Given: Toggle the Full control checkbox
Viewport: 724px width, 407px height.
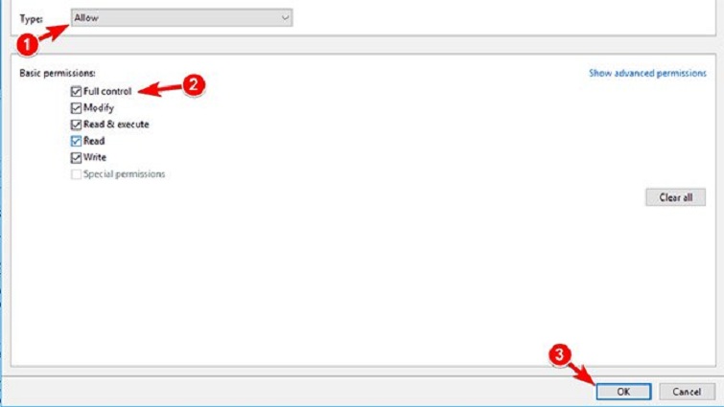Looking at the screenshot, I should (x=76, y=91).
